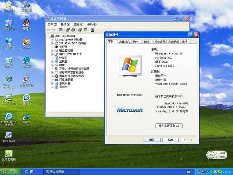Switch to the 系统还原 tab
This screenshot has height=175, width=233.
pyautogui.click(x=160, y=42)
